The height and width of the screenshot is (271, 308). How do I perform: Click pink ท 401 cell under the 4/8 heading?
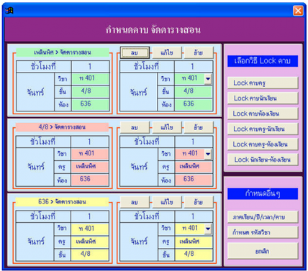(90, 154)
